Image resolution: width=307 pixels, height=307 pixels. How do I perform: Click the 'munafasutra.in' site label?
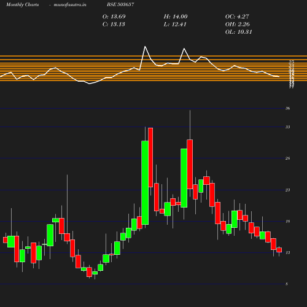pyautogui.click(x=70, y=4)
